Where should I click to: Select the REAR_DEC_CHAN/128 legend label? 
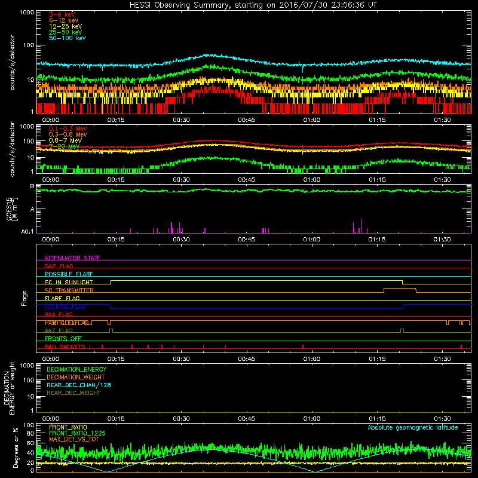coord(79,385)
